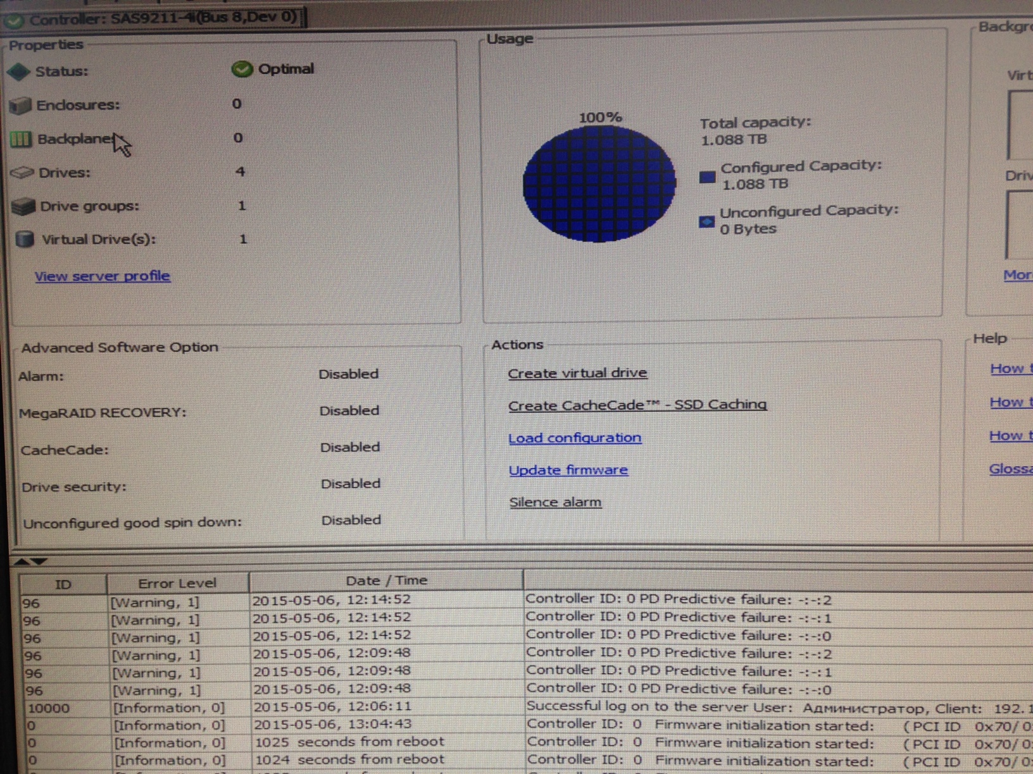This screenshot has height=774, width=1033.
Task: Sort log by Error Level column header
Action: 177,583
